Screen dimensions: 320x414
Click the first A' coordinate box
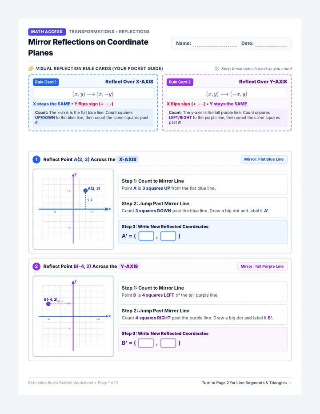[146, 236]
